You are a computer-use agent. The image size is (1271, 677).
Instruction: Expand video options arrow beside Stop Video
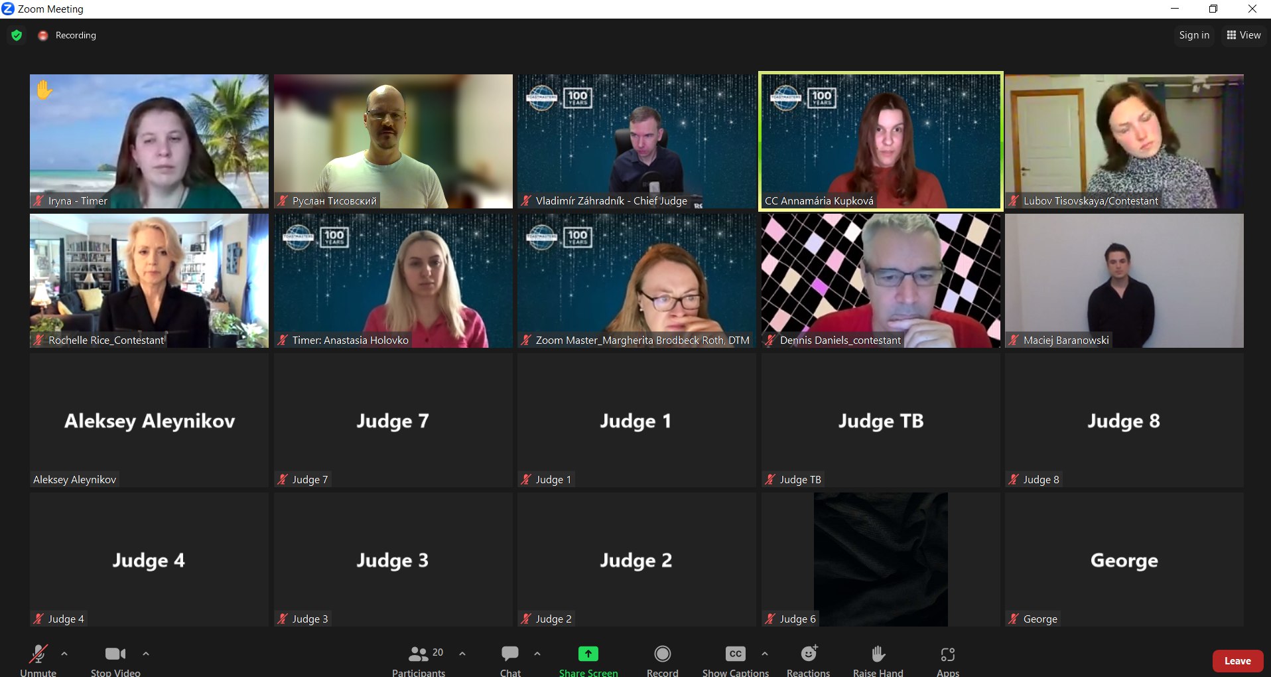tap(146, 654)
